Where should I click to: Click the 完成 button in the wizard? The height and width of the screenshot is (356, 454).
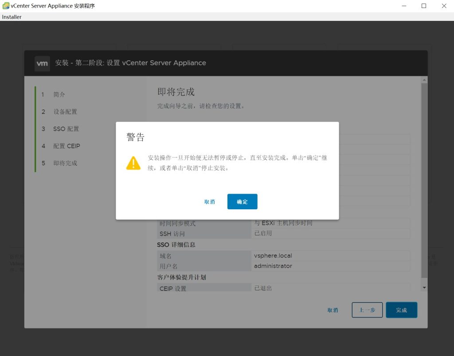click(401, 310)
